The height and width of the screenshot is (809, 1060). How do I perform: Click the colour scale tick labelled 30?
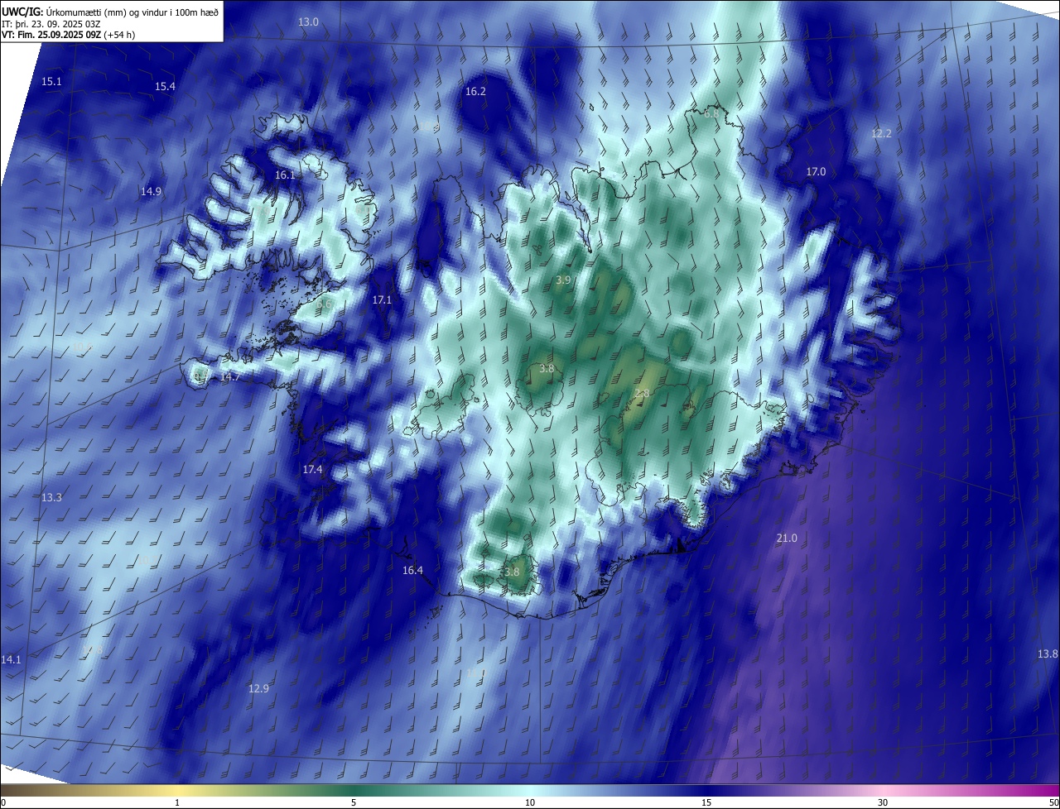(883, 802)
